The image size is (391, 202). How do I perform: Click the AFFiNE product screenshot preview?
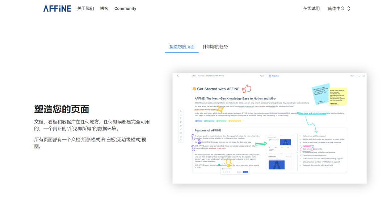click(x=270, y=128)
